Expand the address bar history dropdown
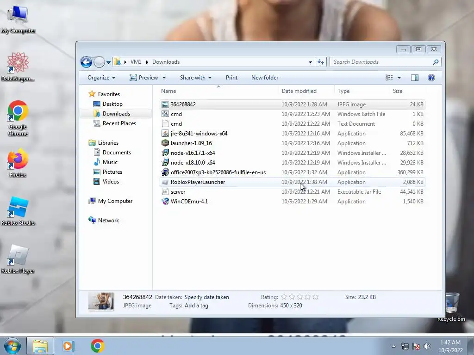This screenshot has width=474, height=355. click(310, 62)
